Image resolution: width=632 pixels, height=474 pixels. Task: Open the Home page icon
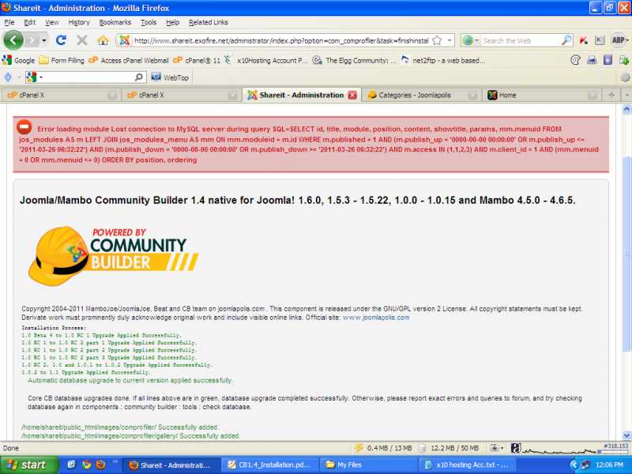103,40
